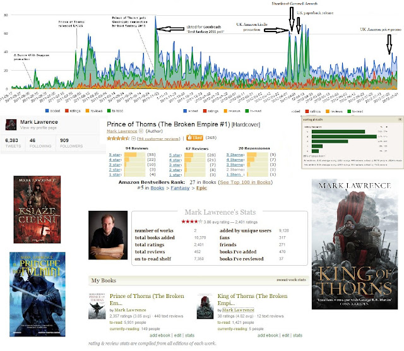Open the 909 Followers count
Screen dimensions: 404x351
[71, 143]
